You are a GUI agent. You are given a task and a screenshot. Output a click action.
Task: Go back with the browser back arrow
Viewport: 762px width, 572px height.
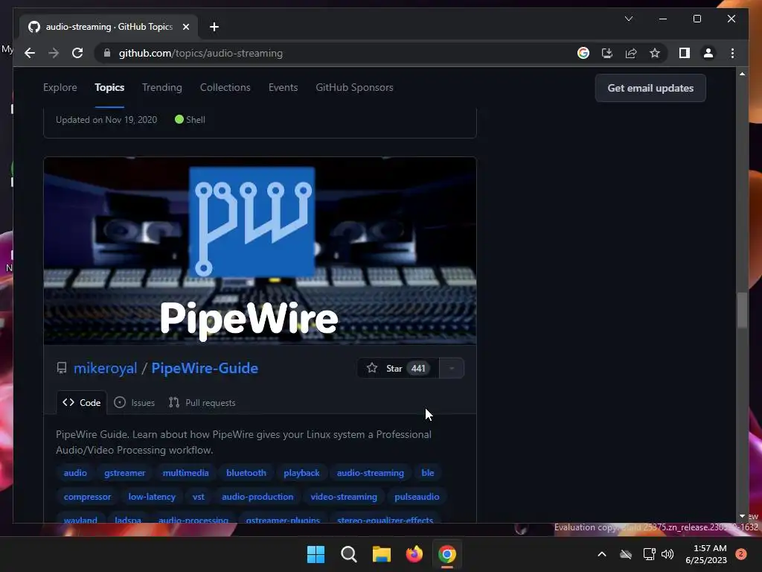[x=30, y=53]
